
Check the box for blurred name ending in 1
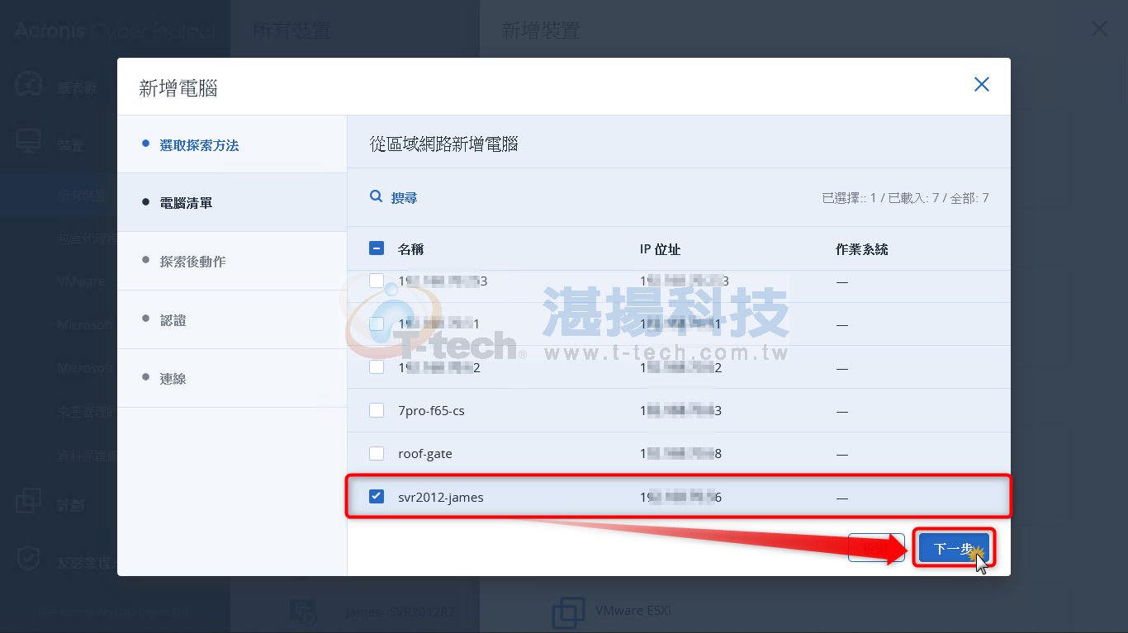point(377,324)
